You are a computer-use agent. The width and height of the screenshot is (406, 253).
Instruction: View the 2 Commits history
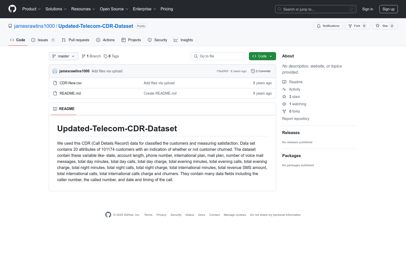[x=261, y=71]
